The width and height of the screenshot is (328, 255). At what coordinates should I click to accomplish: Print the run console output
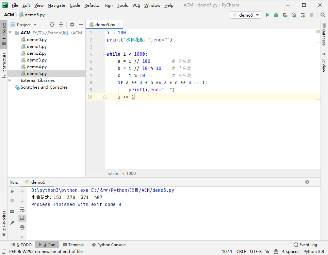(x=22, y=227)
